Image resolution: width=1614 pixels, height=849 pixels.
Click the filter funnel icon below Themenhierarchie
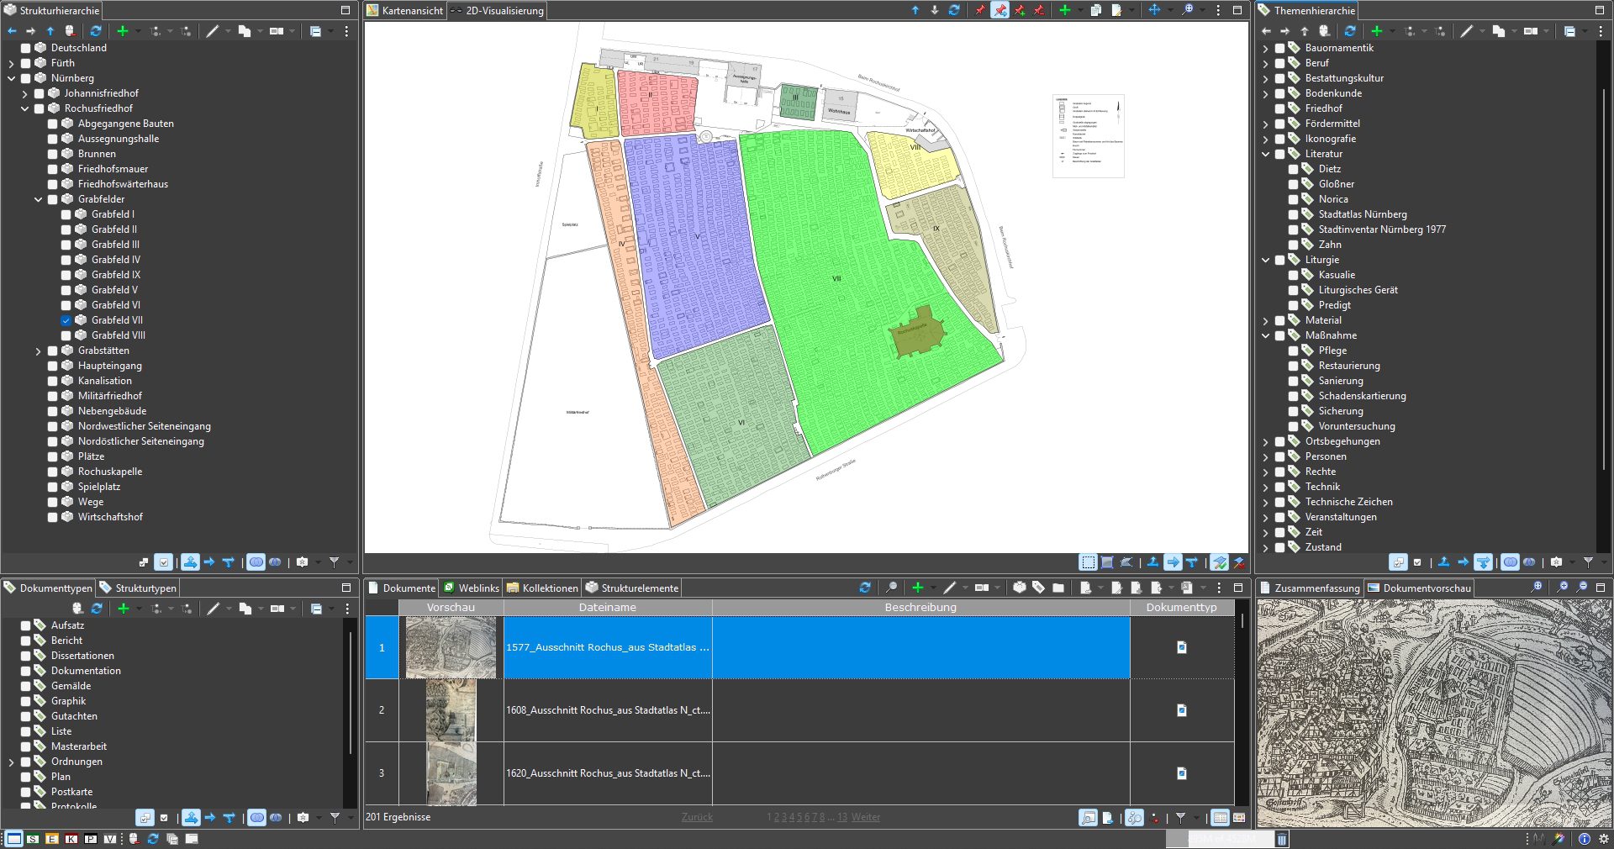click(x=1588, y=562)
